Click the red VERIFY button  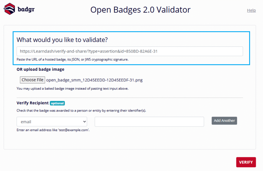(246, 162)
